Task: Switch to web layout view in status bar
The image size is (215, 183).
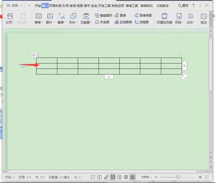Action: [126, 177]
